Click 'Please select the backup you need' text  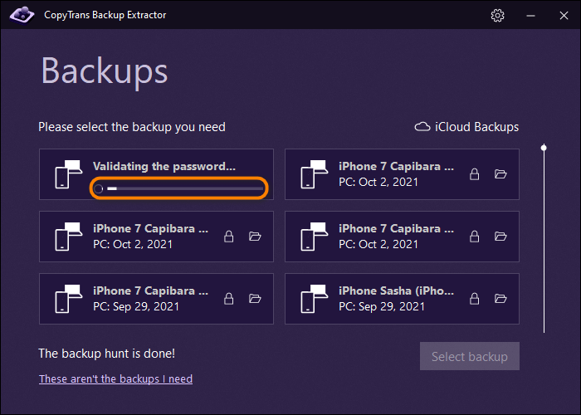(x=132, y=127)
